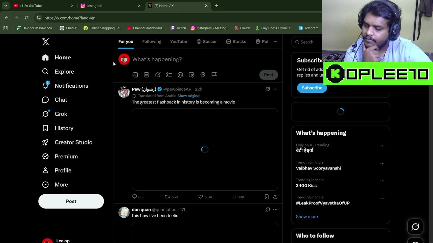
Task: Open the Chrome apps grid
Action: click(x=5, y=28)
